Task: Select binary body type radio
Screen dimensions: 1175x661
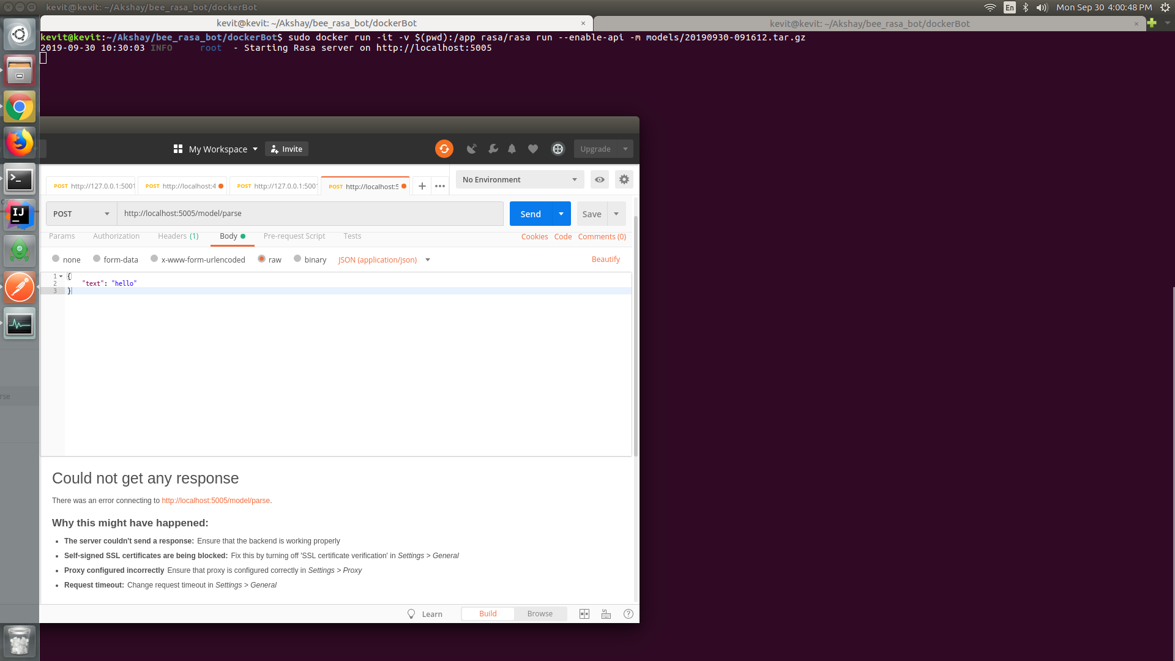Action: pos(297,259)
